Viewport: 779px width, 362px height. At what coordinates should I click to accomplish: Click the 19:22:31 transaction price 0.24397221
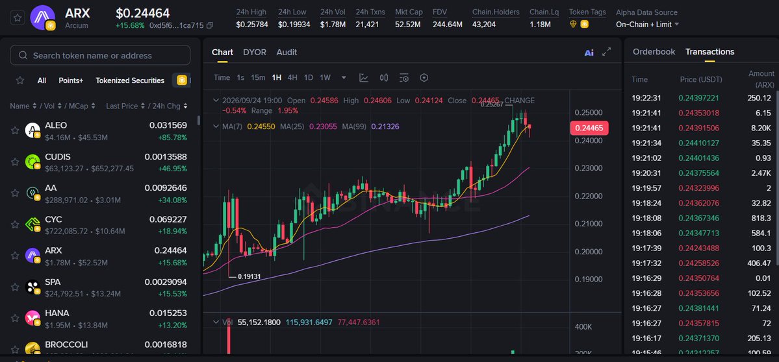[698, 98]
